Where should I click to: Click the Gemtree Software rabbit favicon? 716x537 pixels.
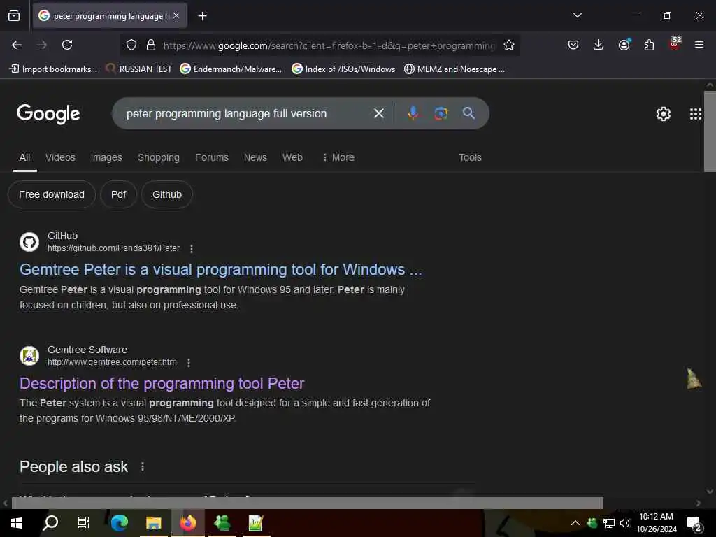[x=29, y=356]
